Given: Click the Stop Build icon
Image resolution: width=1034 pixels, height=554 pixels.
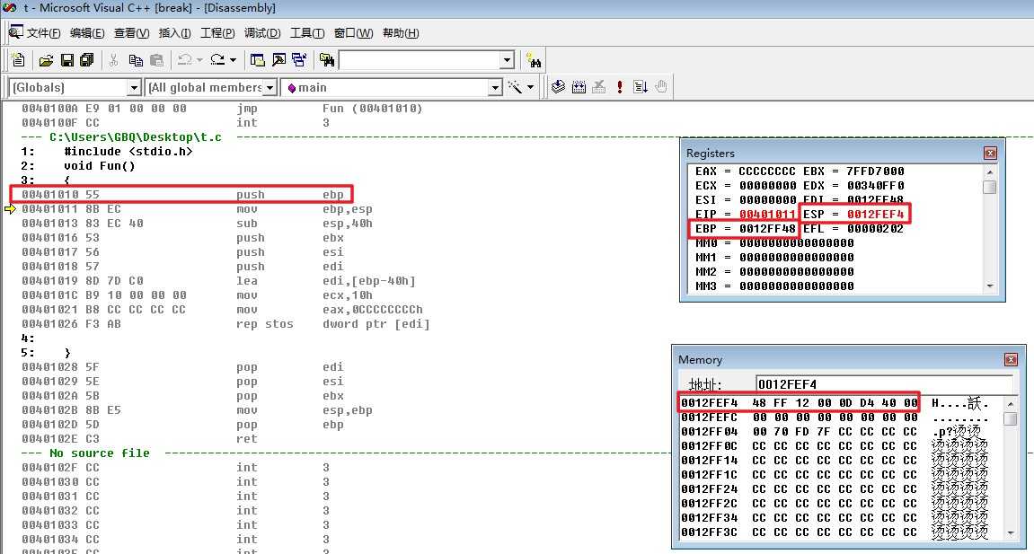Looking at the screenshot, I should point(599,87).
